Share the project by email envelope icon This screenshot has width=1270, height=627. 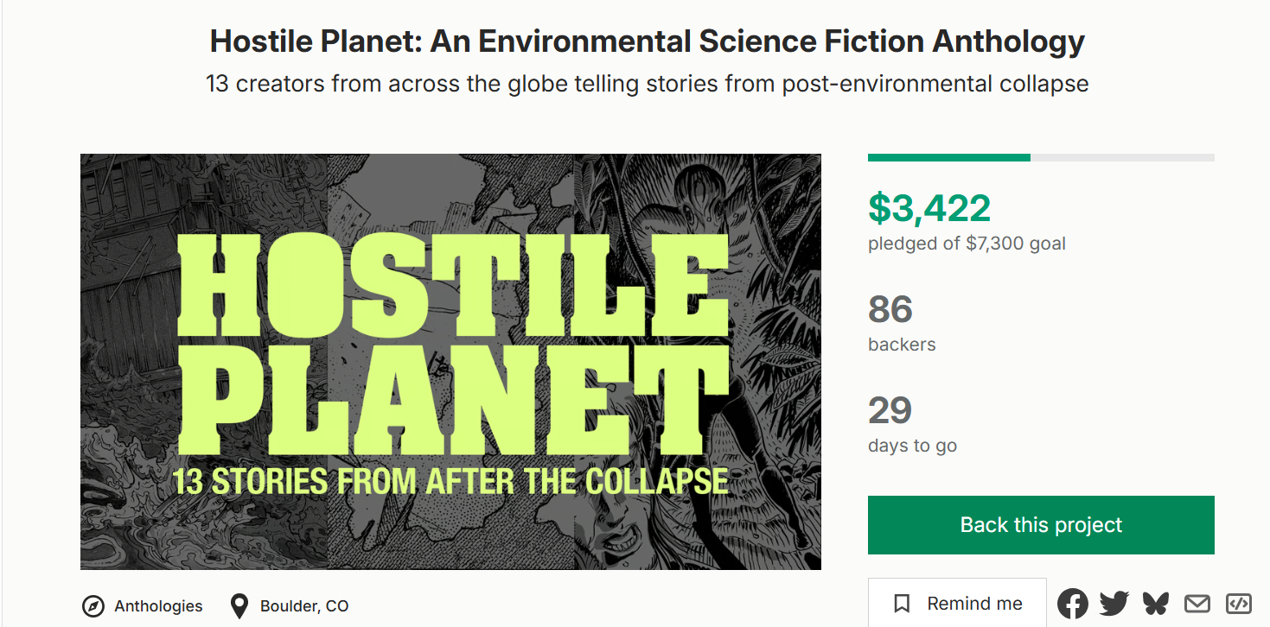click(1197, 604)
